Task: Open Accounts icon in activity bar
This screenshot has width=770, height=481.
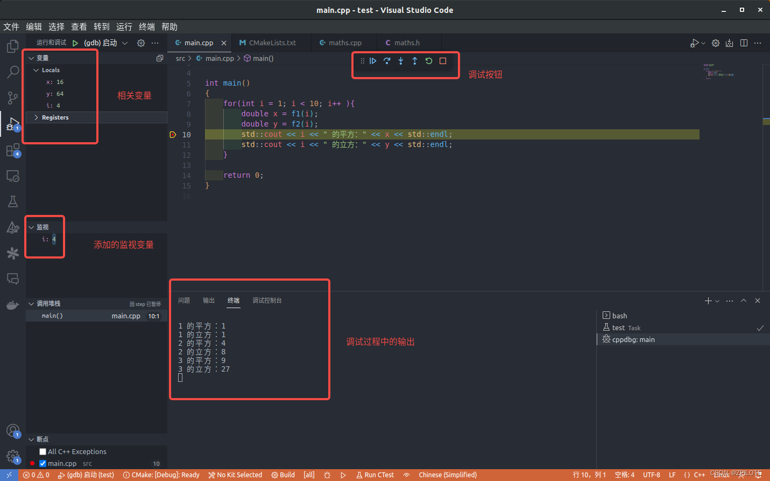Action: (13, 431)
